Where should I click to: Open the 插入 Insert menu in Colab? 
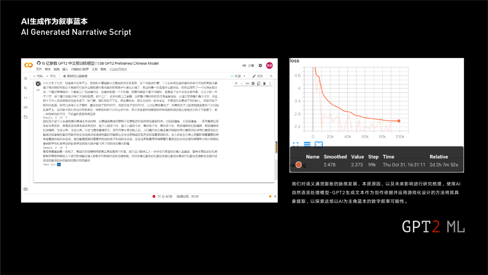click(65, 69)
